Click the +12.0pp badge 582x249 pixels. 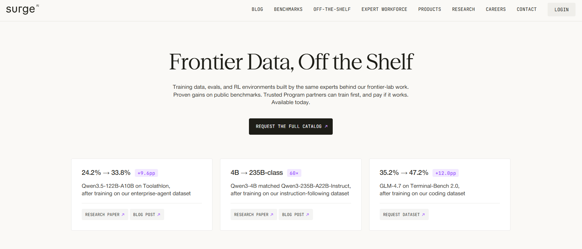click(x=445, y=173)
